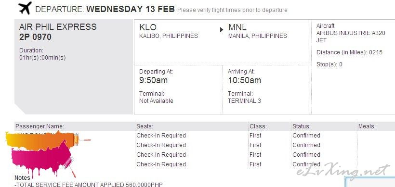
Task: Click the airplane departure icon
Action: click(x=25, y=8)
